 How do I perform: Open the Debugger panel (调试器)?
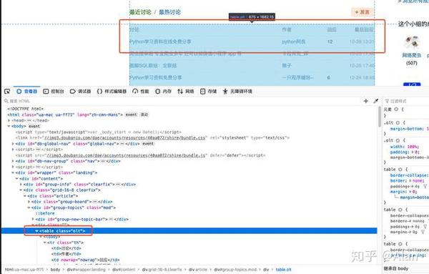pos(80,92)
